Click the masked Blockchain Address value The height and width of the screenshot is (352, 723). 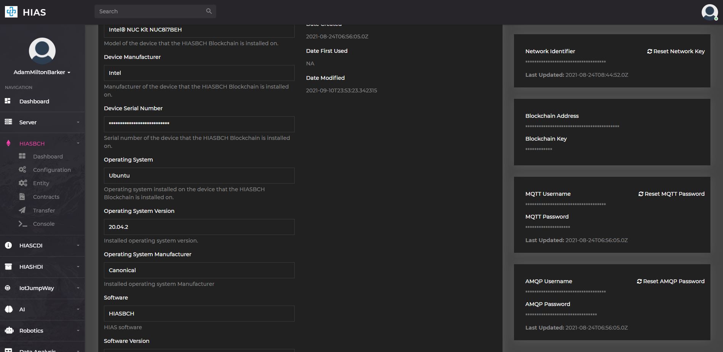(572, 127)
